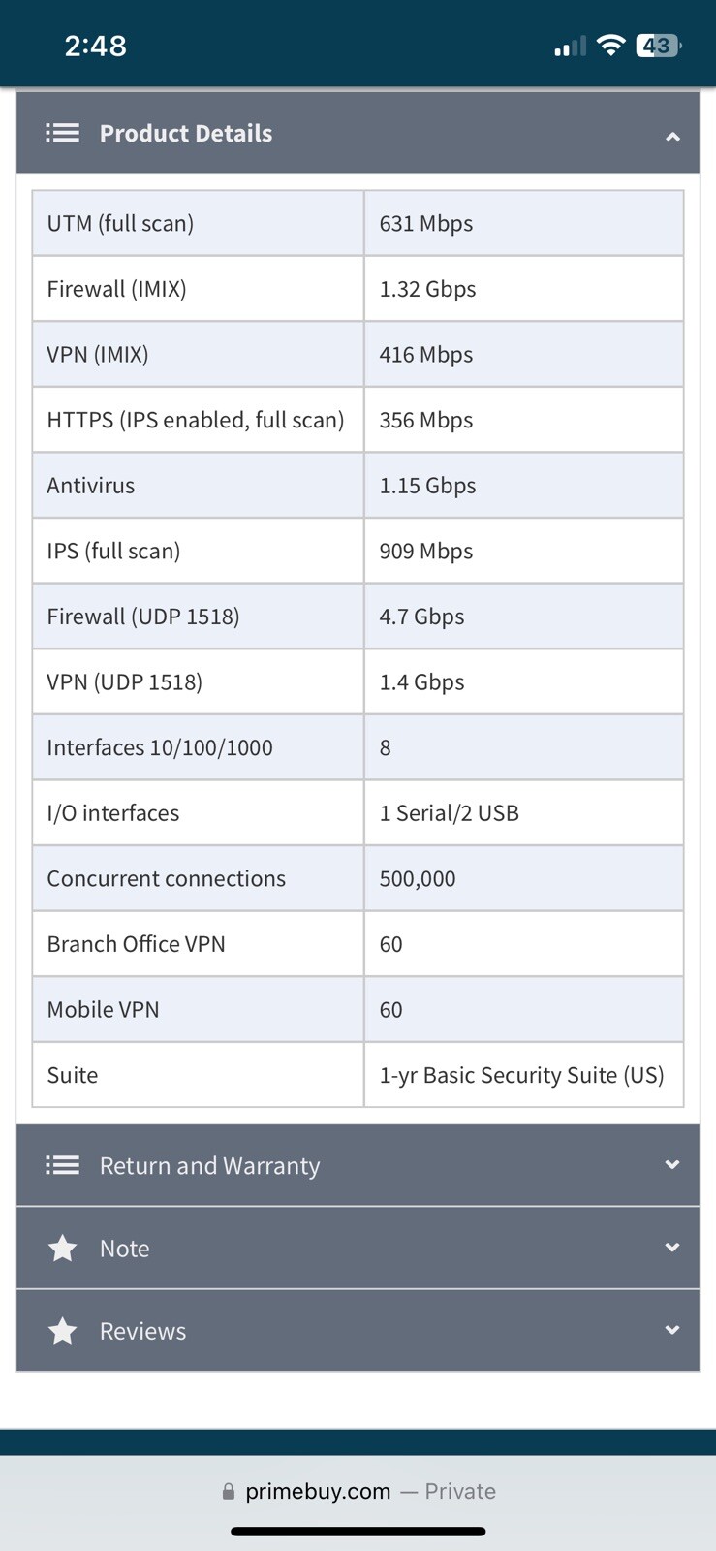Viewport: 716px width, 1551px height.
Task: Collapse the Product Details section chevron
Action: point(672,137)
